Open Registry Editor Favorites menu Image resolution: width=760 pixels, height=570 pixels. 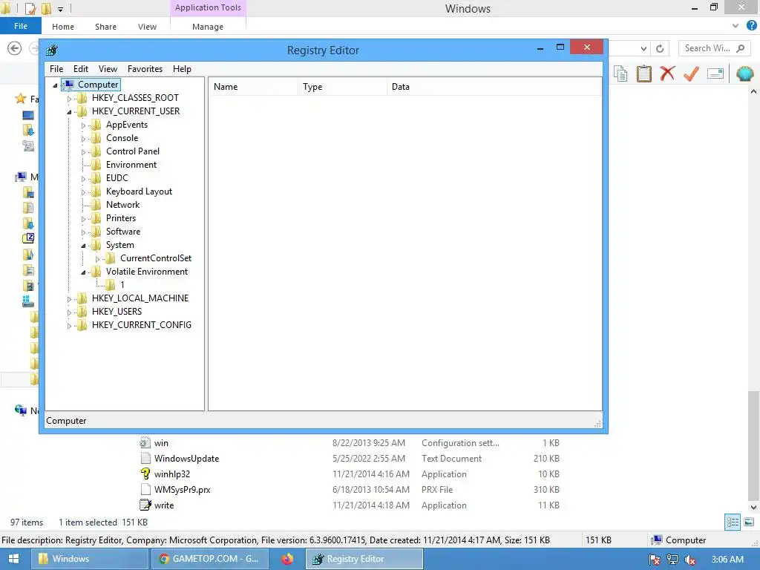pos(145,69)
